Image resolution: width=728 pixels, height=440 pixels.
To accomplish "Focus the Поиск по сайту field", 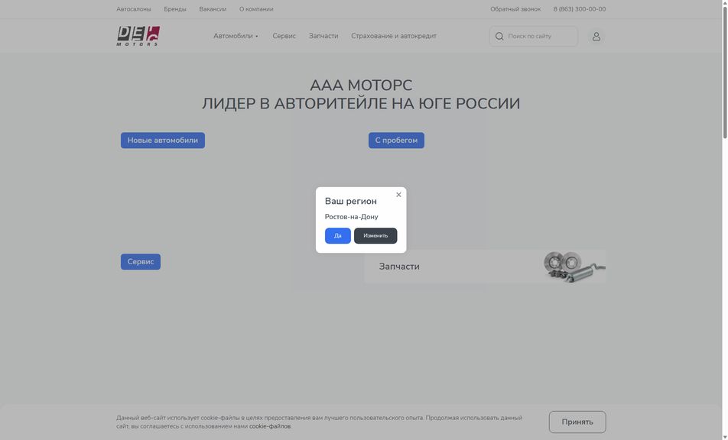I will click(x=534, y=36).
